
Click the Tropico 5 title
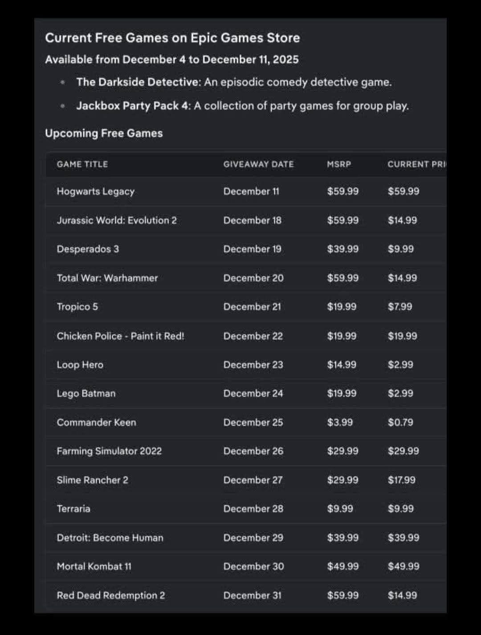coord(77,307)
